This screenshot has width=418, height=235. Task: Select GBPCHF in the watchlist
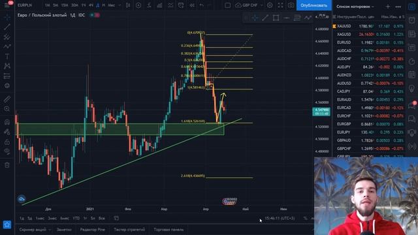pos(368,148)
